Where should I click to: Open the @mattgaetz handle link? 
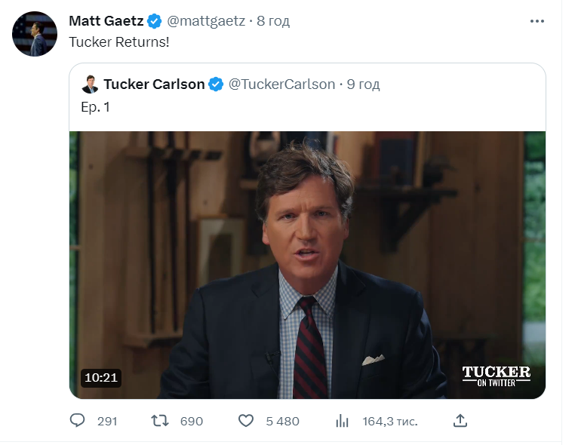point(206,21)
